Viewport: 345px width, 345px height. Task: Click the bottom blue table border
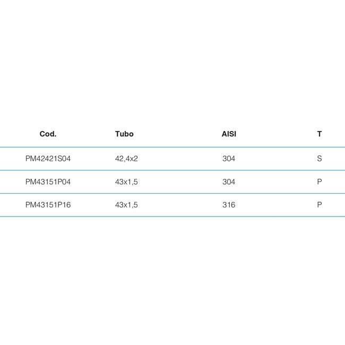pyautogui.click(x=172, y=217)
